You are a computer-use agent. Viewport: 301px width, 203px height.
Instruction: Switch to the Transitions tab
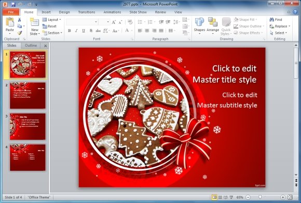(87, 12)
